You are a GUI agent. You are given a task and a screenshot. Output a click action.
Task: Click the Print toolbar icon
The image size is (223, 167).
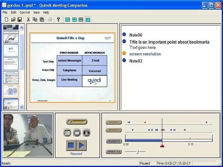click(50, 19)
